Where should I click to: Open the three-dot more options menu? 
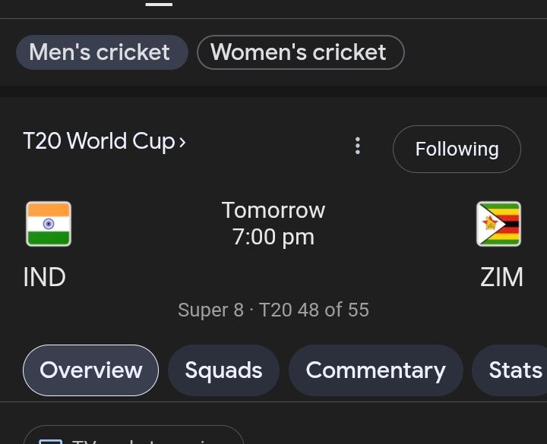coord(358,146)
